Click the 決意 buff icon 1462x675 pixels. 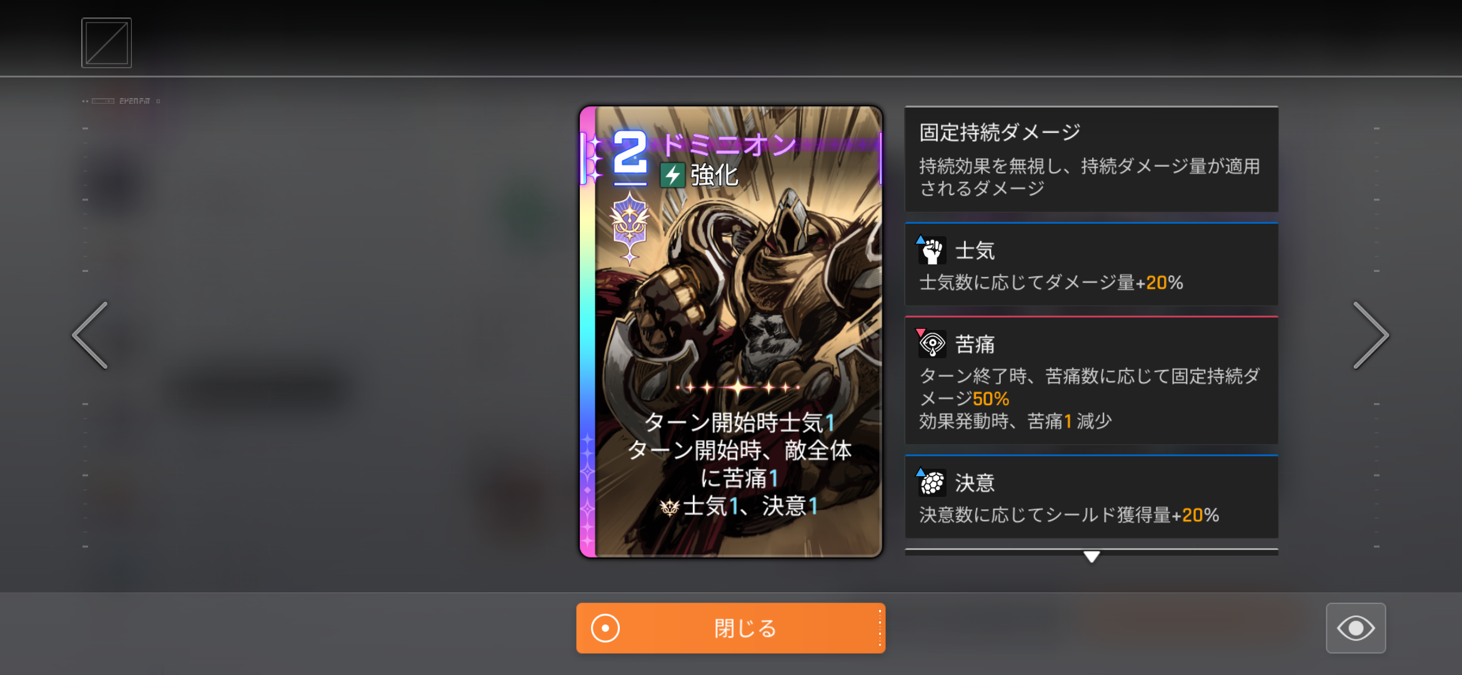pos(932,482)
